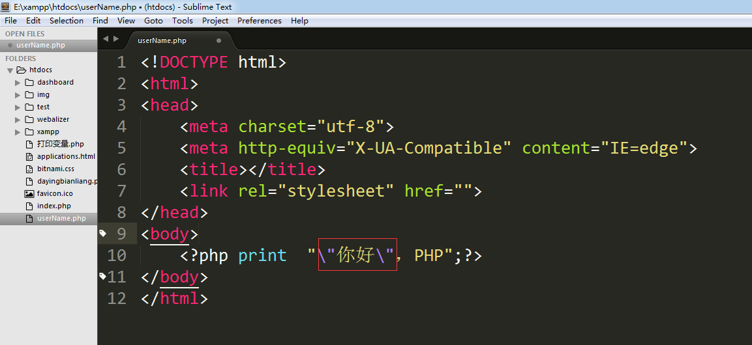Click the bitnami.css file icon in sidebar
This screenshot has height=345, width=752.
pyautogui.click(x=29, y=169)
